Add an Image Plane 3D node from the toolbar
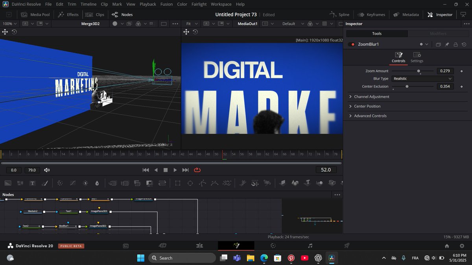The image size is (472, 265). (x=282, y=183)
